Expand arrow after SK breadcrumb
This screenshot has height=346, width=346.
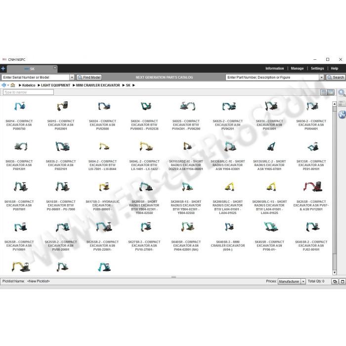[133, 85]
